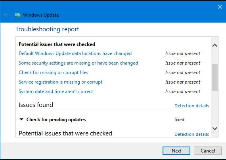226x160 pixels.
Task: Open 'Check for missing or corrupt files' link
Action: [x=54, y=72]
